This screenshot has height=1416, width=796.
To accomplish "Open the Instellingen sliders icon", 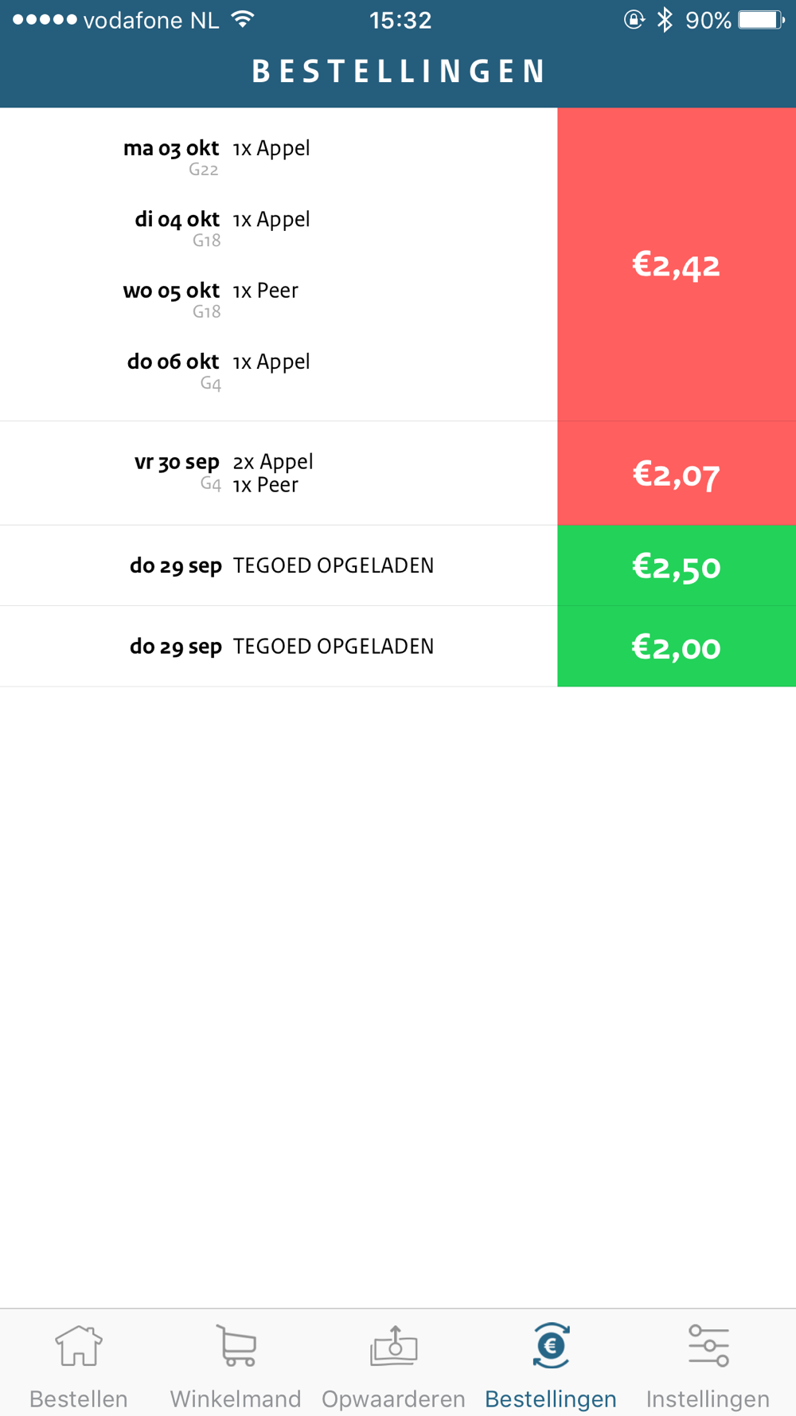I will pos(708,1345).
